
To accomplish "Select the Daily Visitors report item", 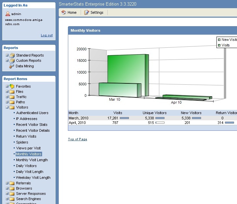I will (x=26, y=166).
